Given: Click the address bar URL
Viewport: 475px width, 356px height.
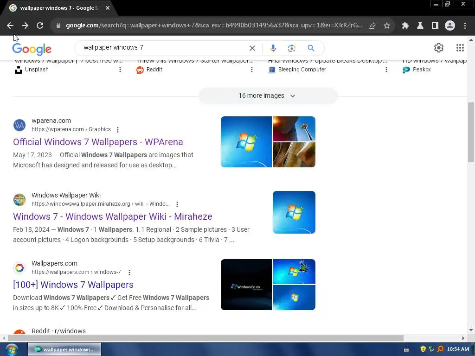Looking at the screenshot, I should click(x=213, y=25).
